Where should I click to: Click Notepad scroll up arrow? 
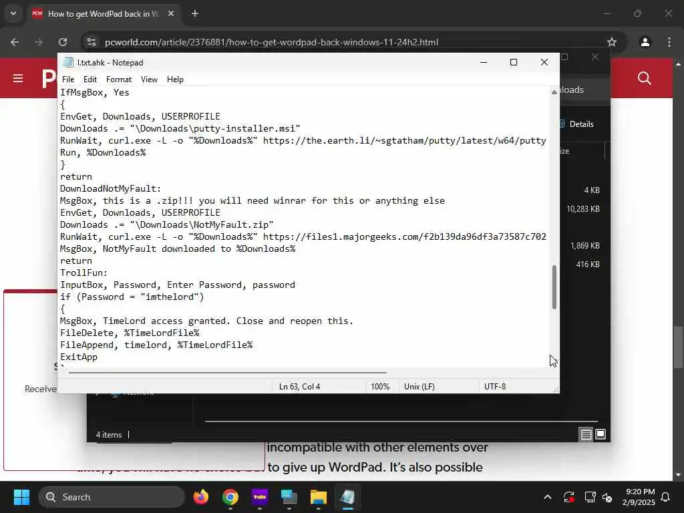(x=554, y=92)
